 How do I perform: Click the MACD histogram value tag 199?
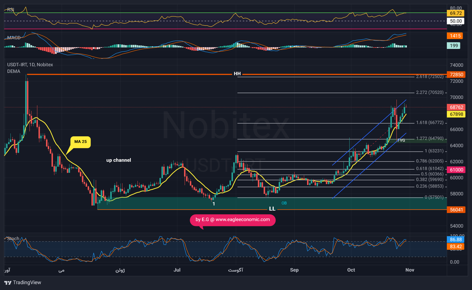[x=454, y=46]
